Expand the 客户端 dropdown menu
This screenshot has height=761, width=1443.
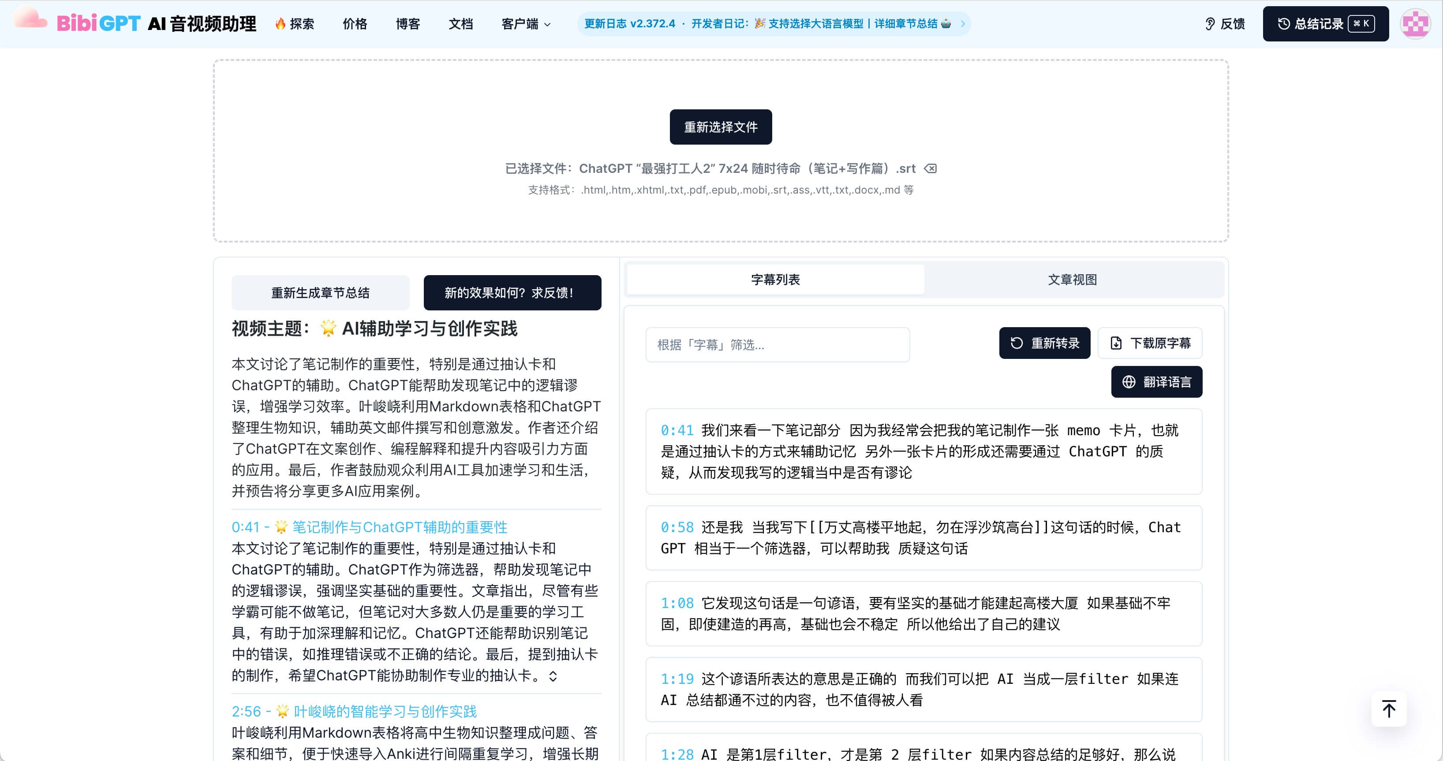tap(525, 23)
